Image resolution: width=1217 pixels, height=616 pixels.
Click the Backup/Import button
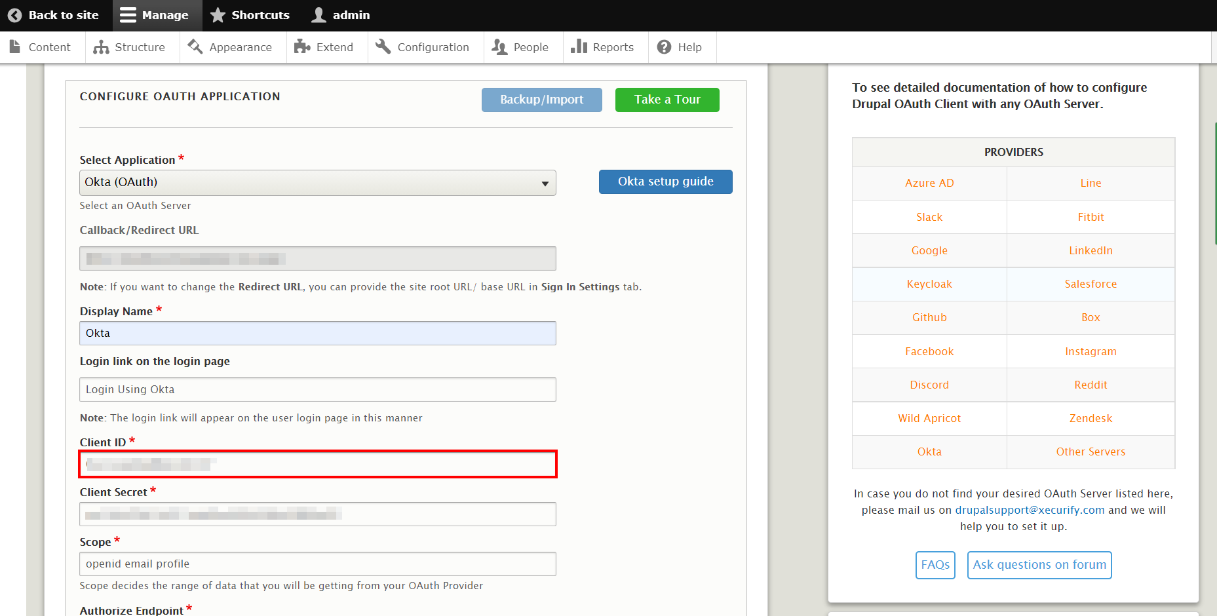541,100
